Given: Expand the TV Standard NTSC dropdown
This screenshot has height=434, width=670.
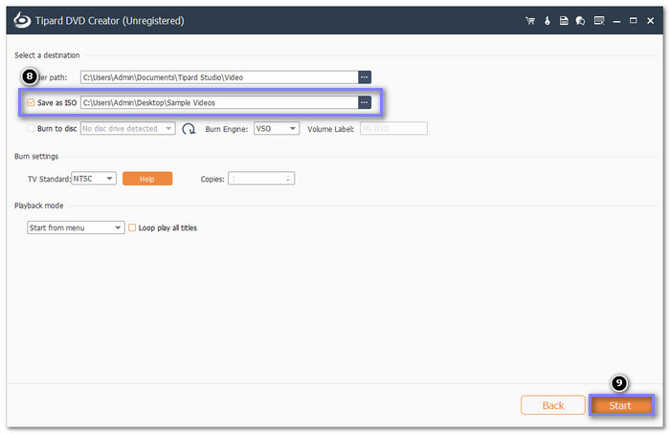Looking at the screenshot, I should (94, 178).
